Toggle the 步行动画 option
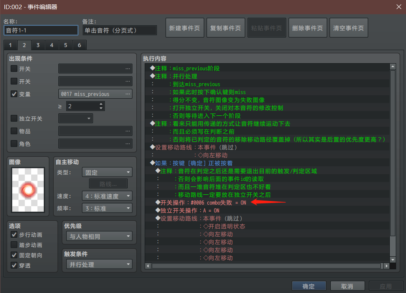406x293 pixels. (x=14, y=235)
